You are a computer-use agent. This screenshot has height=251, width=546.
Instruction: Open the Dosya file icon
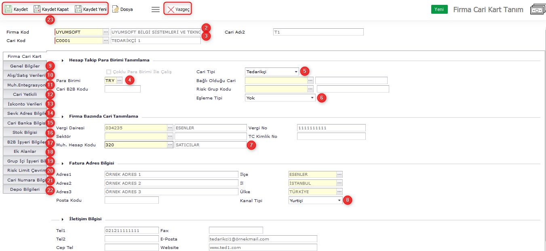[x=116, y=9]
